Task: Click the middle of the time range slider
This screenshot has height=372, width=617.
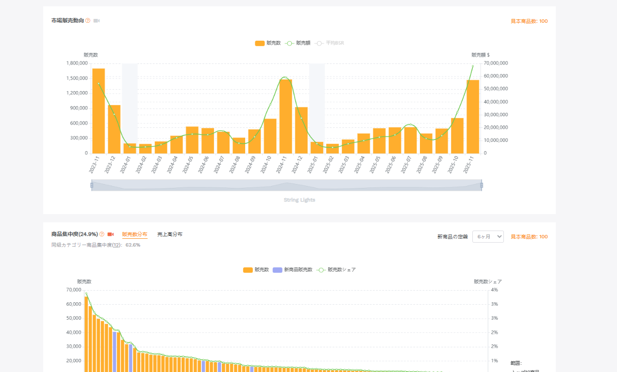Action: [286, 185]
